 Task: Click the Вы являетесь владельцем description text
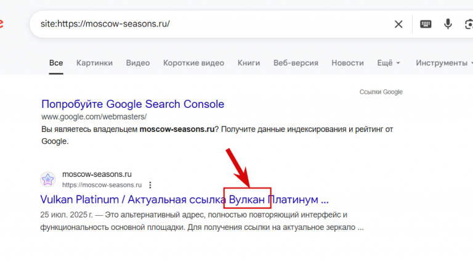pos(217,135)
